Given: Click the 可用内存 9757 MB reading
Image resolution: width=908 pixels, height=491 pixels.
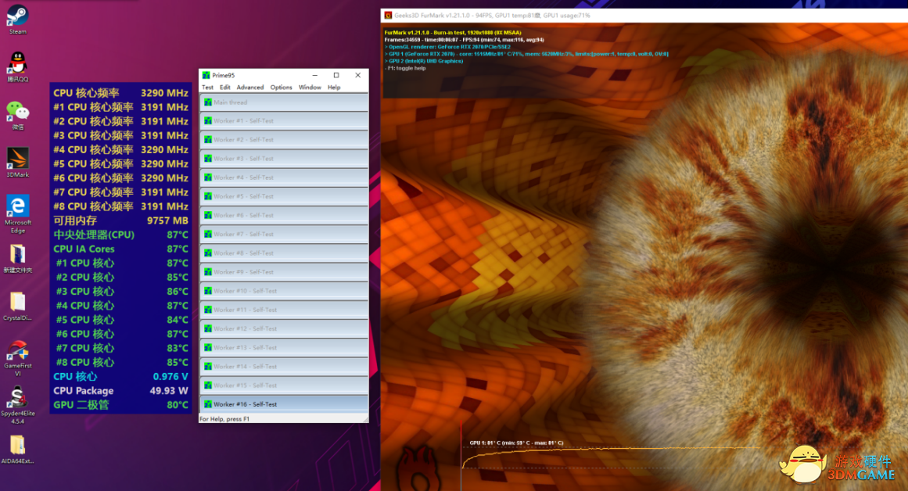Looking at the screenshot, I should click(x=120, y=220).
